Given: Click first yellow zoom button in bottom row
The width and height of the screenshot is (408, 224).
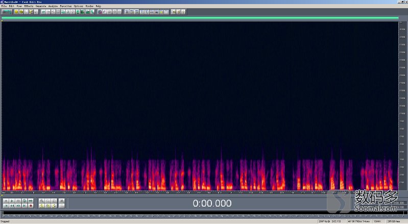Looking at the screenshot, I should tap(42, 206).
